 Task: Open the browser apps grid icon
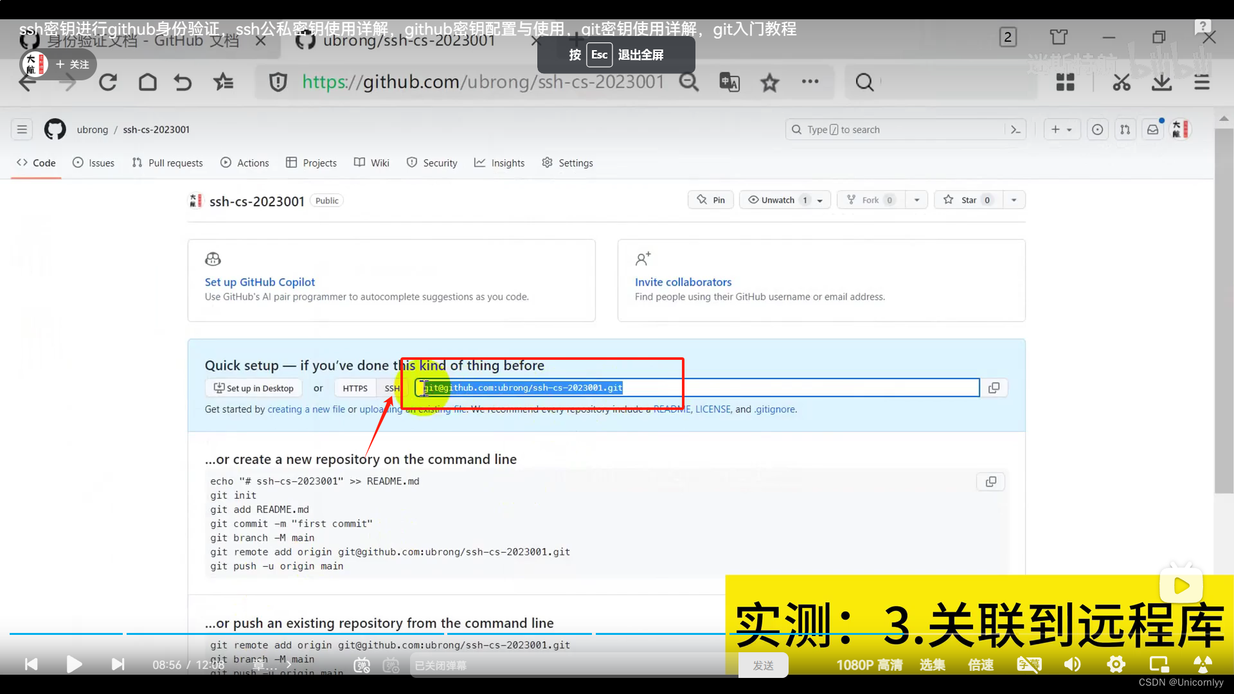click(1065, 82)
